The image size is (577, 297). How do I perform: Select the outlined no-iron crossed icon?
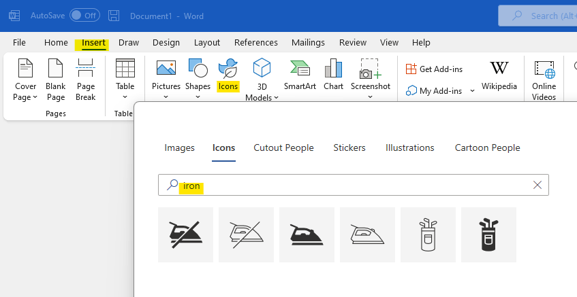[x=246, y=235]
